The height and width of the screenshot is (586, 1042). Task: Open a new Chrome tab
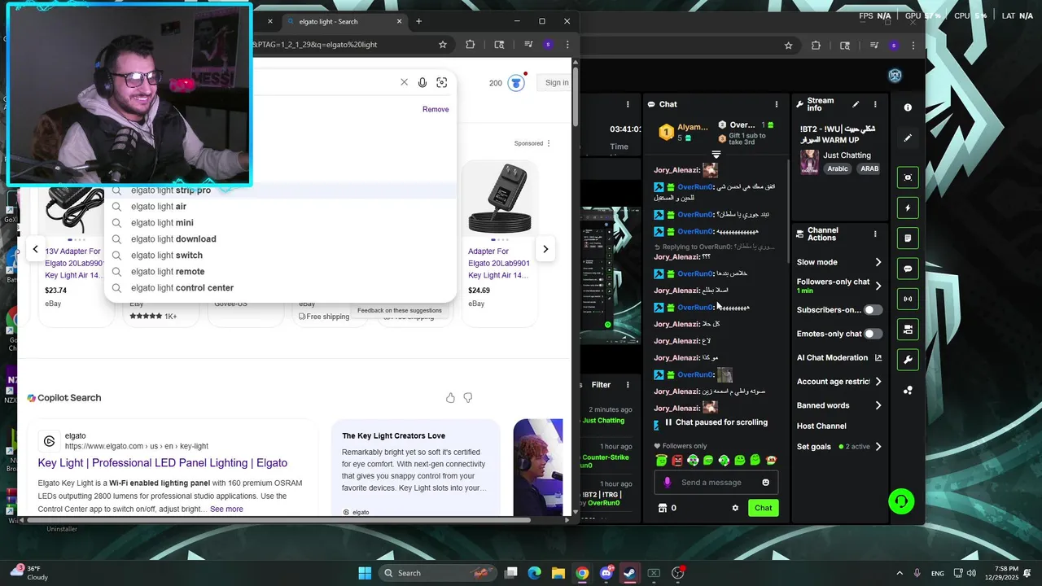coord(418,21)
